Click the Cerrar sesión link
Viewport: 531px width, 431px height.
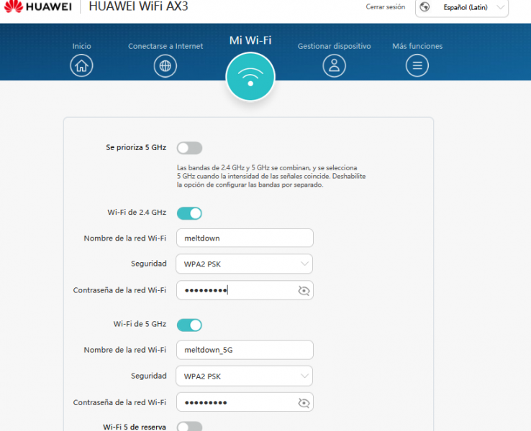(385, 7)
